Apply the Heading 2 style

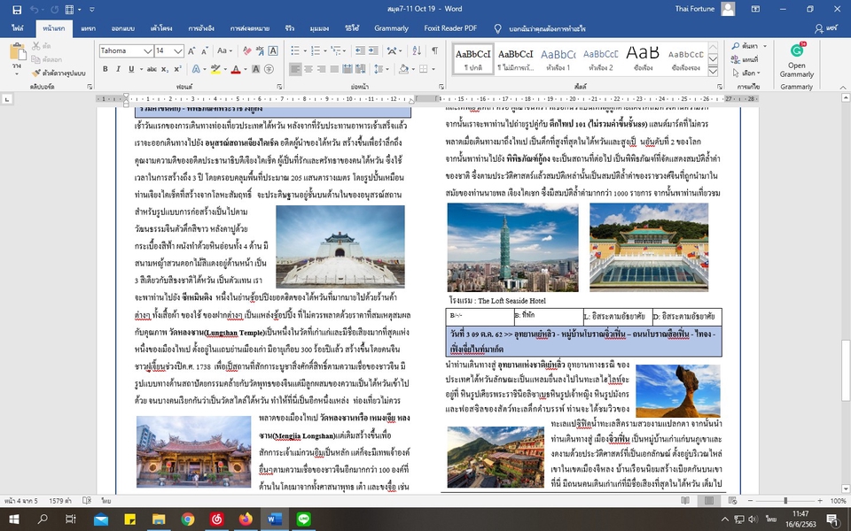(x=600, y=58)
